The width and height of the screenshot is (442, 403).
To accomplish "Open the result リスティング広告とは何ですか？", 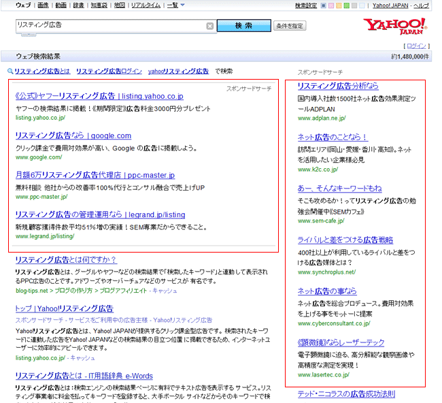I will 66,260.
